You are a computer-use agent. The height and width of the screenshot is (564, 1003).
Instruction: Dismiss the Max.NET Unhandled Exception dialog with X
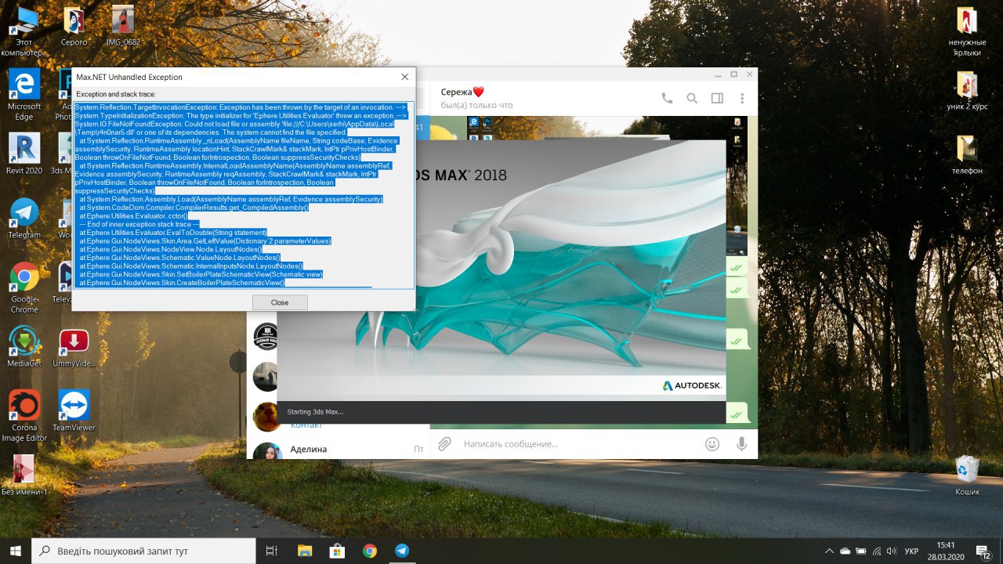point(405,77)
